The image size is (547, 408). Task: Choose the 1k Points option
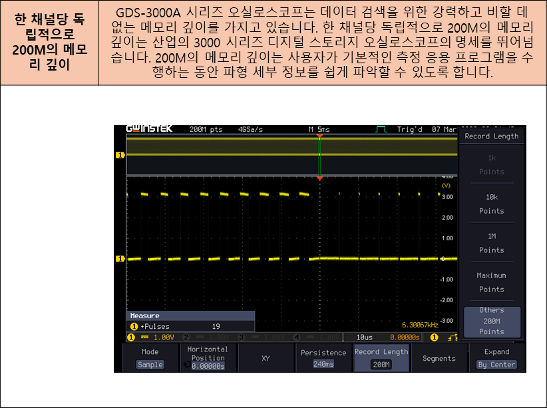click(x=492, y=164)
